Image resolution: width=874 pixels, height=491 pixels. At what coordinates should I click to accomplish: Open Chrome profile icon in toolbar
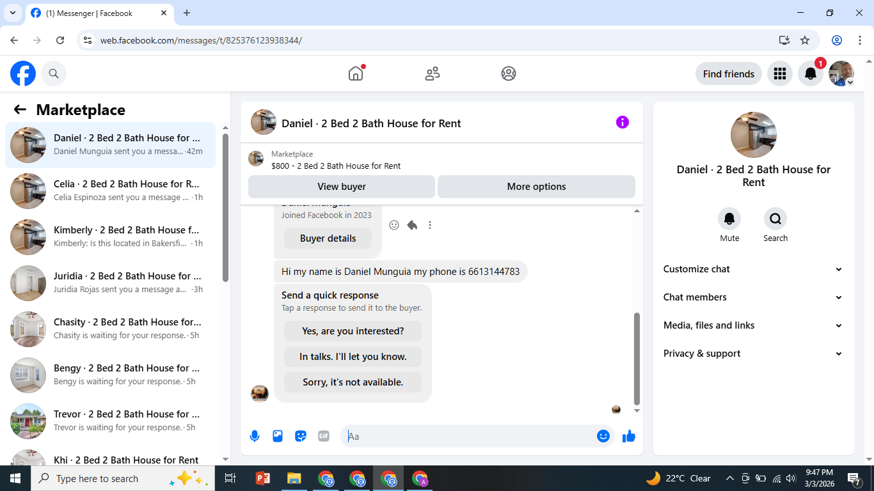[837, 40]
